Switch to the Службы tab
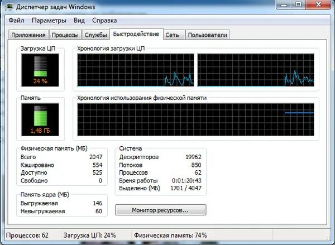The image size is (335, 245). coord(95,35)
